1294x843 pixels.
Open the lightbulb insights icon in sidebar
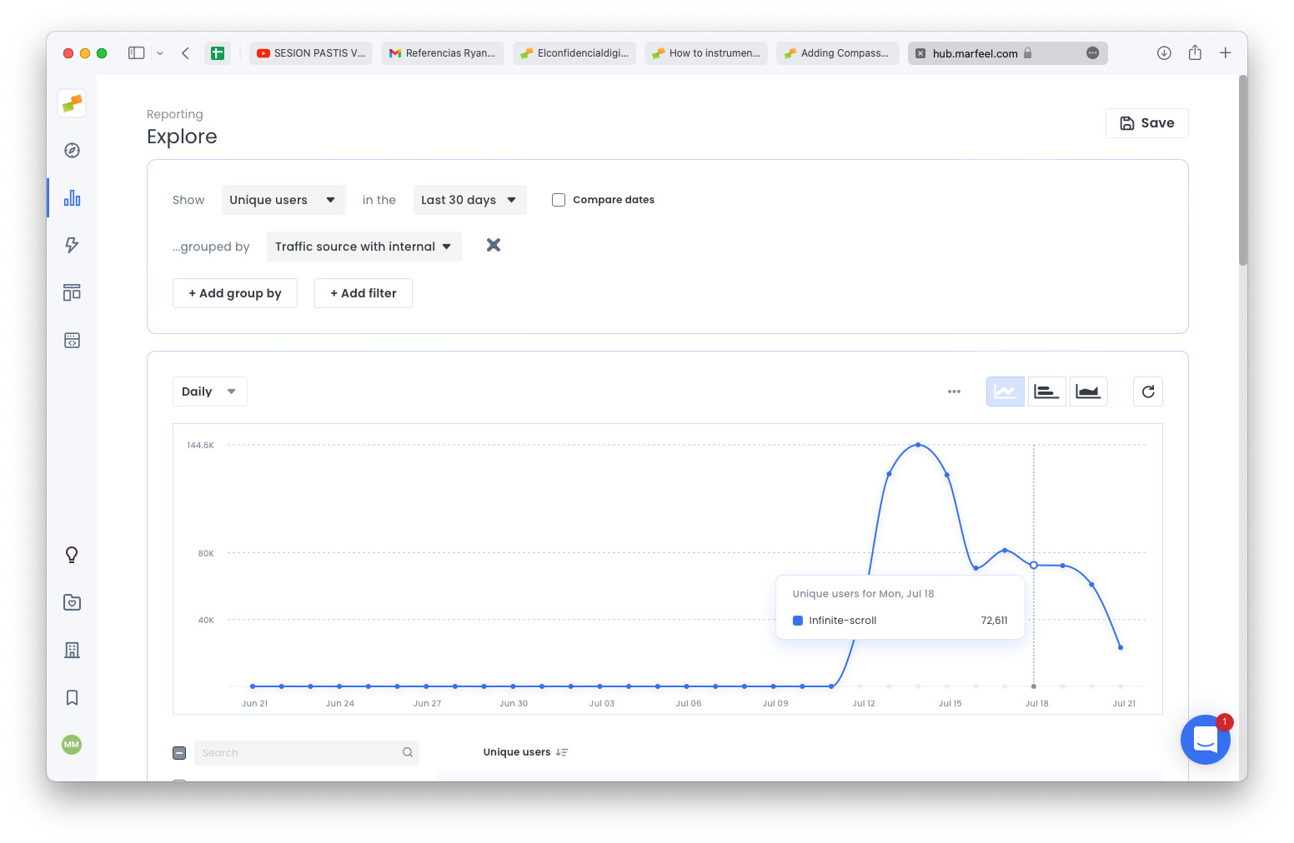[x=72, y=554]
